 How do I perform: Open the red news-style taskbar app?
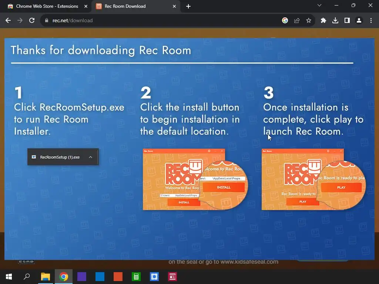(x=172, y=277)
